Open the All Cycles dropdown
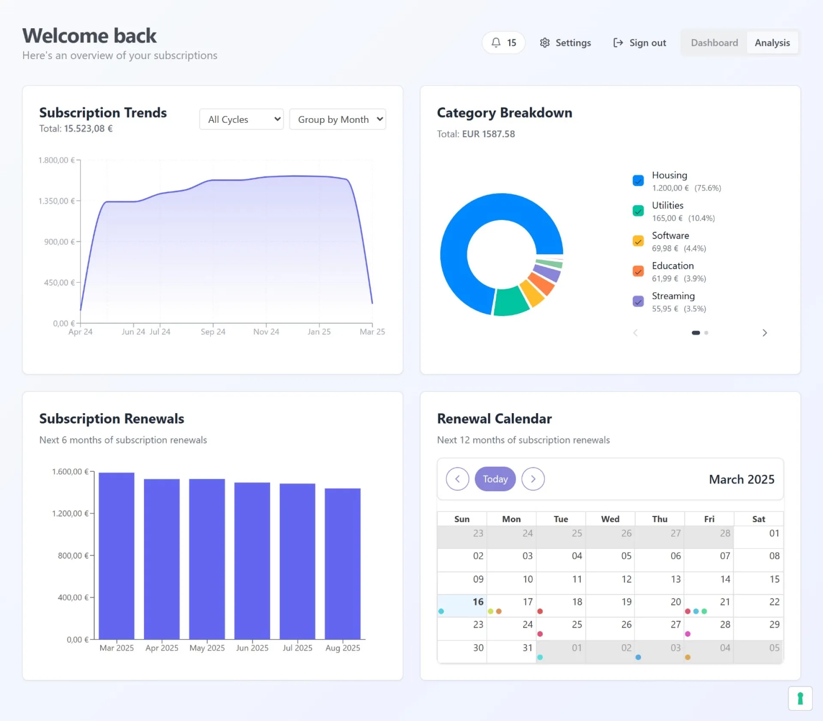 (x=241, y=119)
